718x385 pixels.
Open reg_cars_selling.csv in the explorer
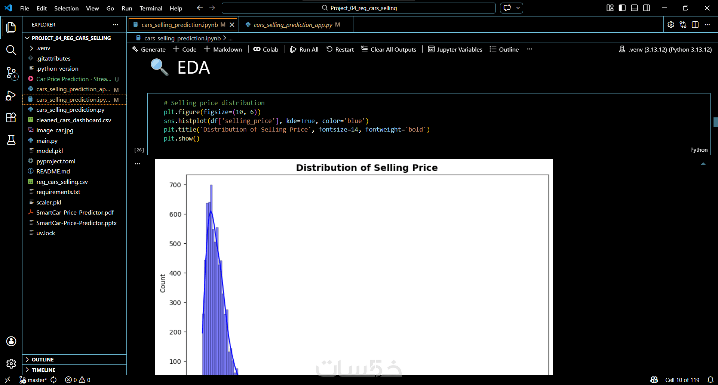tap(62, 182)
